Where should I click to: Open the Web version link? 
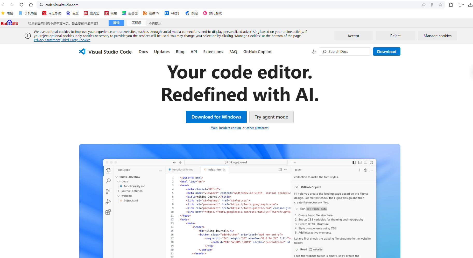214,128
